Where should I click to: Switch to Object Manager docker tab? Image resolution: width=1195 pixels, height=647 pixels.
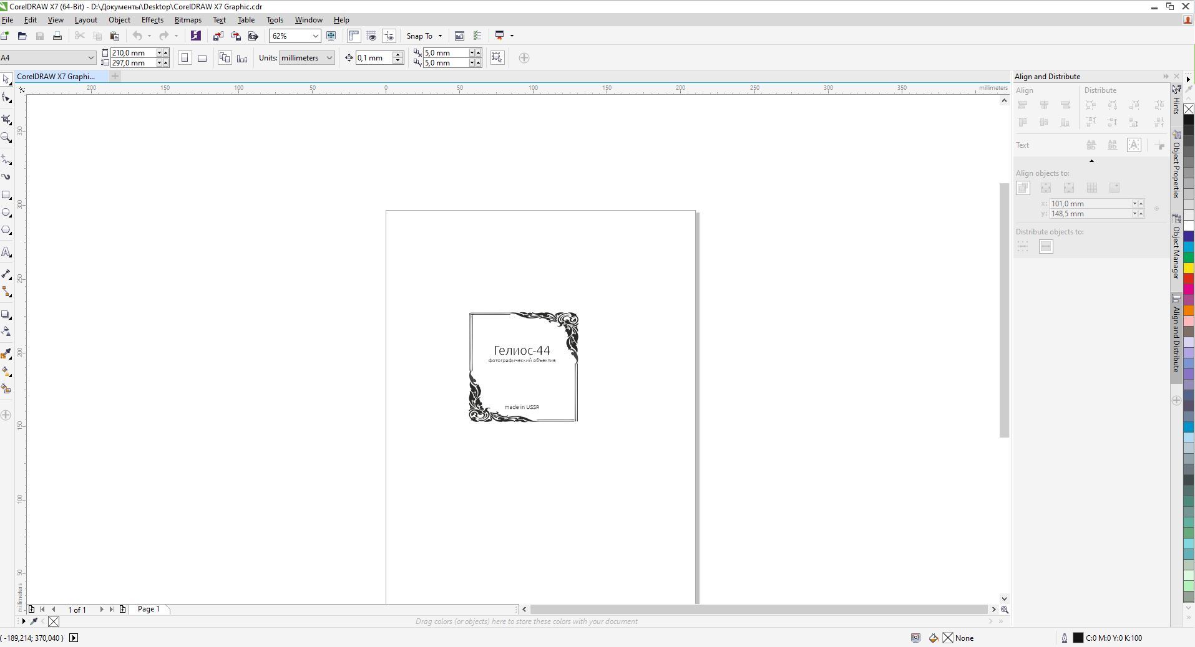coord(1176,247)
